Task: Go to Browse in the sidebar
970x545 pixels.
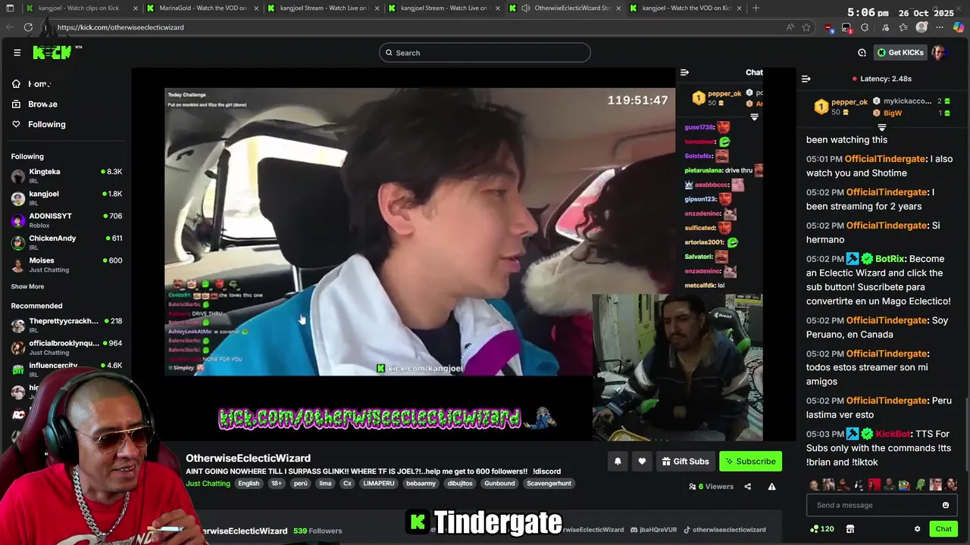Action: (36, 104)
